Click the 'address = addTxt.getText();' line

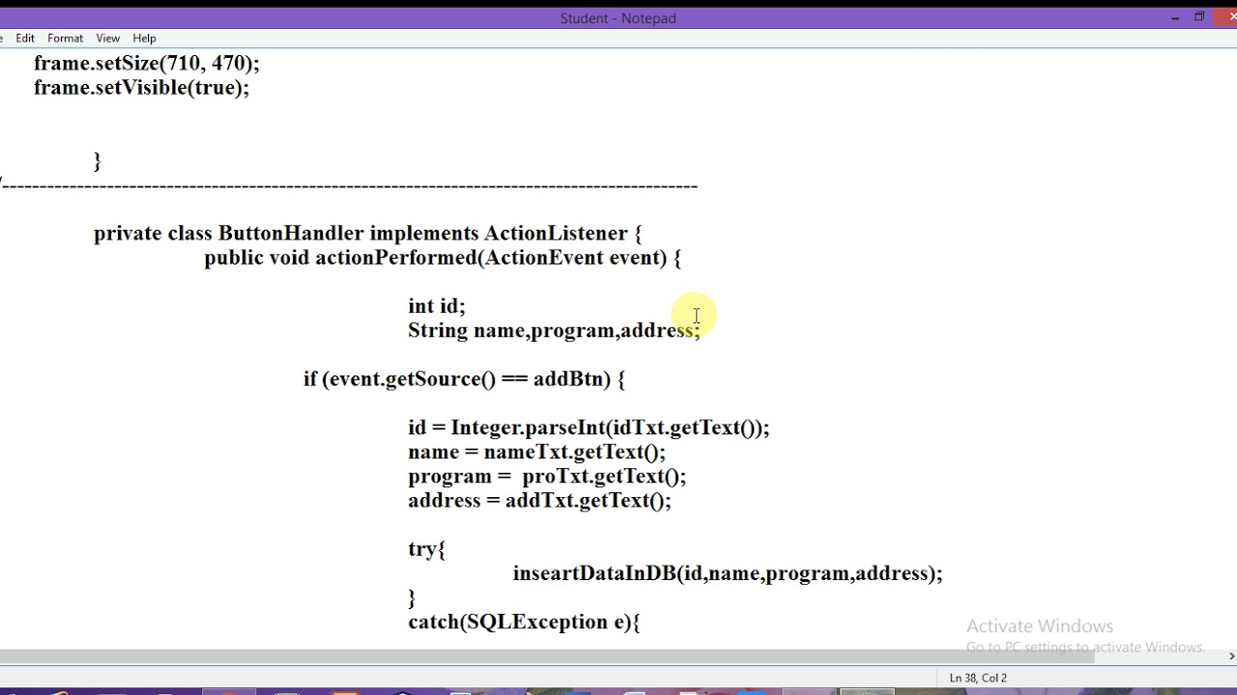point(539,501)
